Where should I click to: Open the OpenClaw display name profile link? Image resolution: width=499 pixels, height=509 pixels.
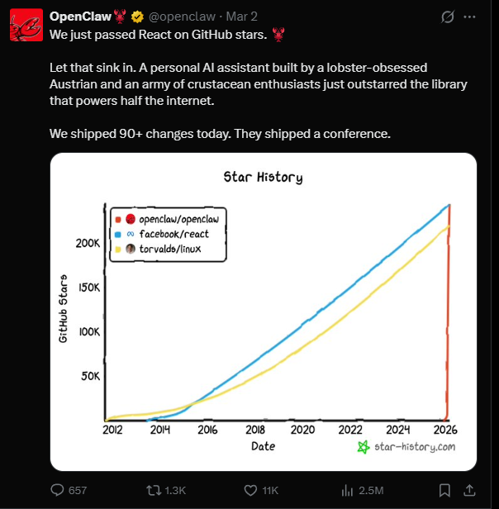[x=81, y=17]
